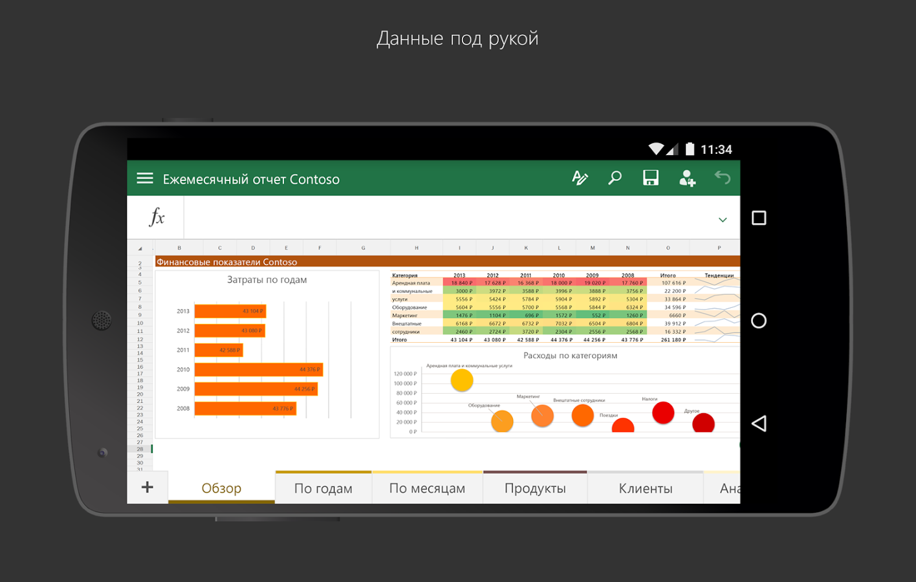Tap the edit pen icon

(580, 178)
